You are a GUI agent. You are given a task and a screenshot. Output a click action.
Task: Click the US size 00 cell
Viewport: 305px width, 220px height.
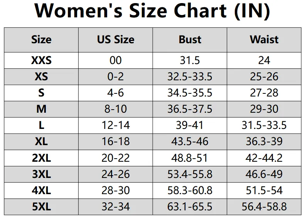tap(116, 60)
